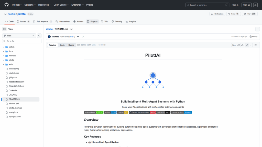View the commit status checkmark
The height and width of the screenshot is (147, 262).
point(83,37)
